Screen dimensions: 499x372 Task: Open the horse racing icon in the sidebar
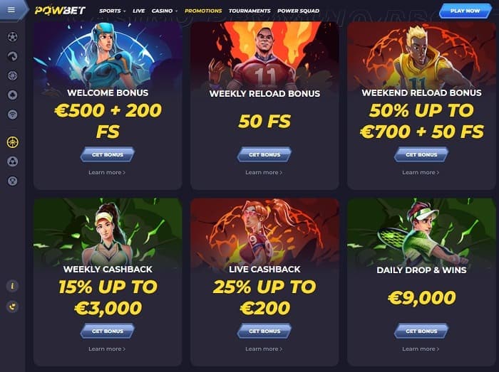tap(12, 56)
